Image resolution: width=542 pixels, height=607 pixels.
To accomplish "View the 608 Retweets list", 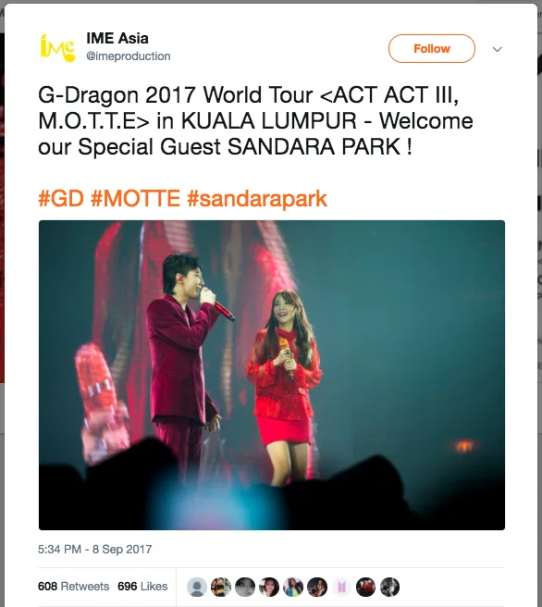I will coord(73,586).
